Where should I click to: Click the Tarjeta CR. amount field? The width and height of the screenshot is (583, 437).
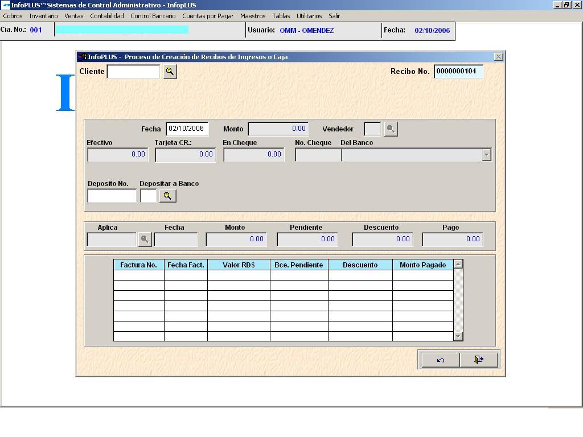pyautogui.click(x=186, y=155)
